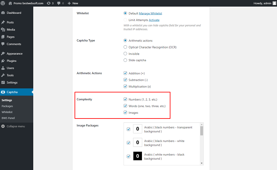This screenshot has width=277, height=170.
Task: Uncheck Arabic black numbers transparent background package
Action: coord(128,129)
